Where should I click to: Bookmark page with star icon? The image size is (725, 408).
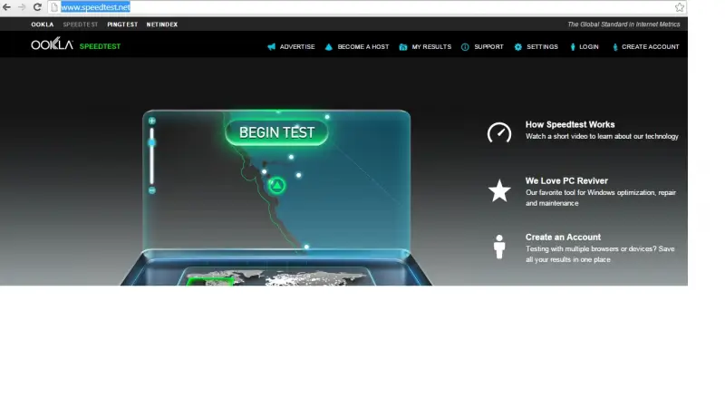point(679,7)
